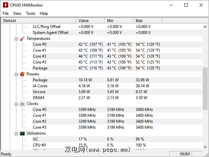Viewport: 209px width, 157px height.
Task: Click the Value column header
Action: point(90,21)
